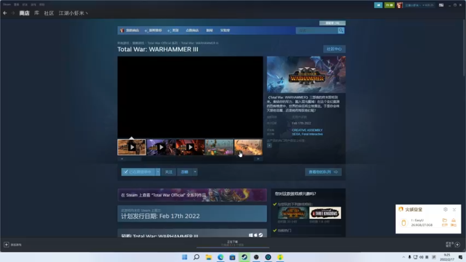Open the 江湖小虾米 profile tab

coord(73,13)
